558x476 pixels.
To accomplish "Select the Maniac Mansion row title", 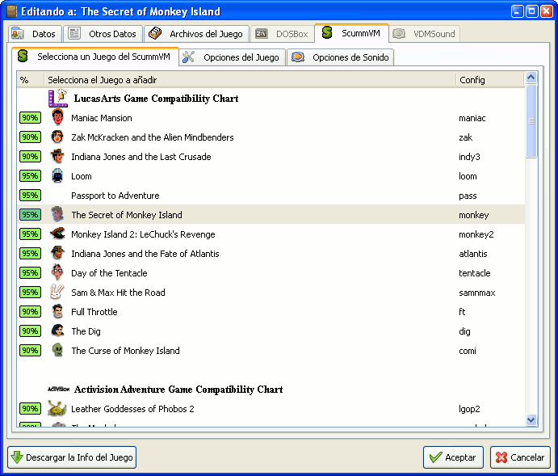I will [x=102, y=118].
